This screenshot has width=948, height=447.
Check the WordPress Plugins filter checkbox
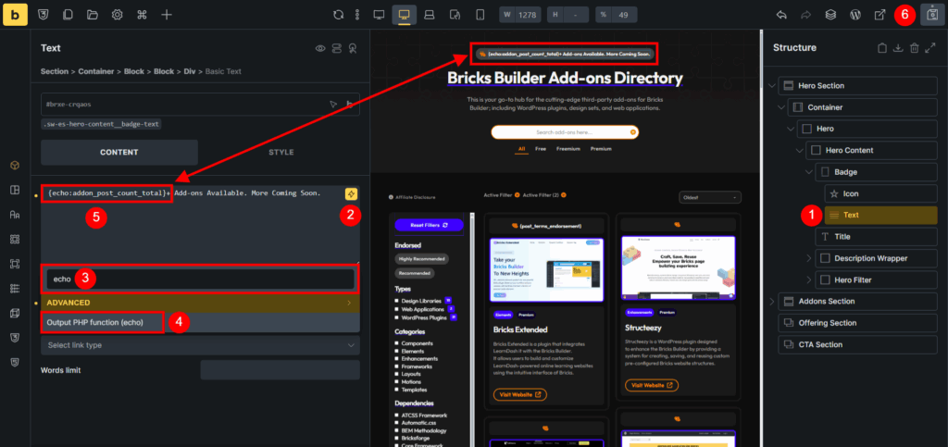pos(397,317)
